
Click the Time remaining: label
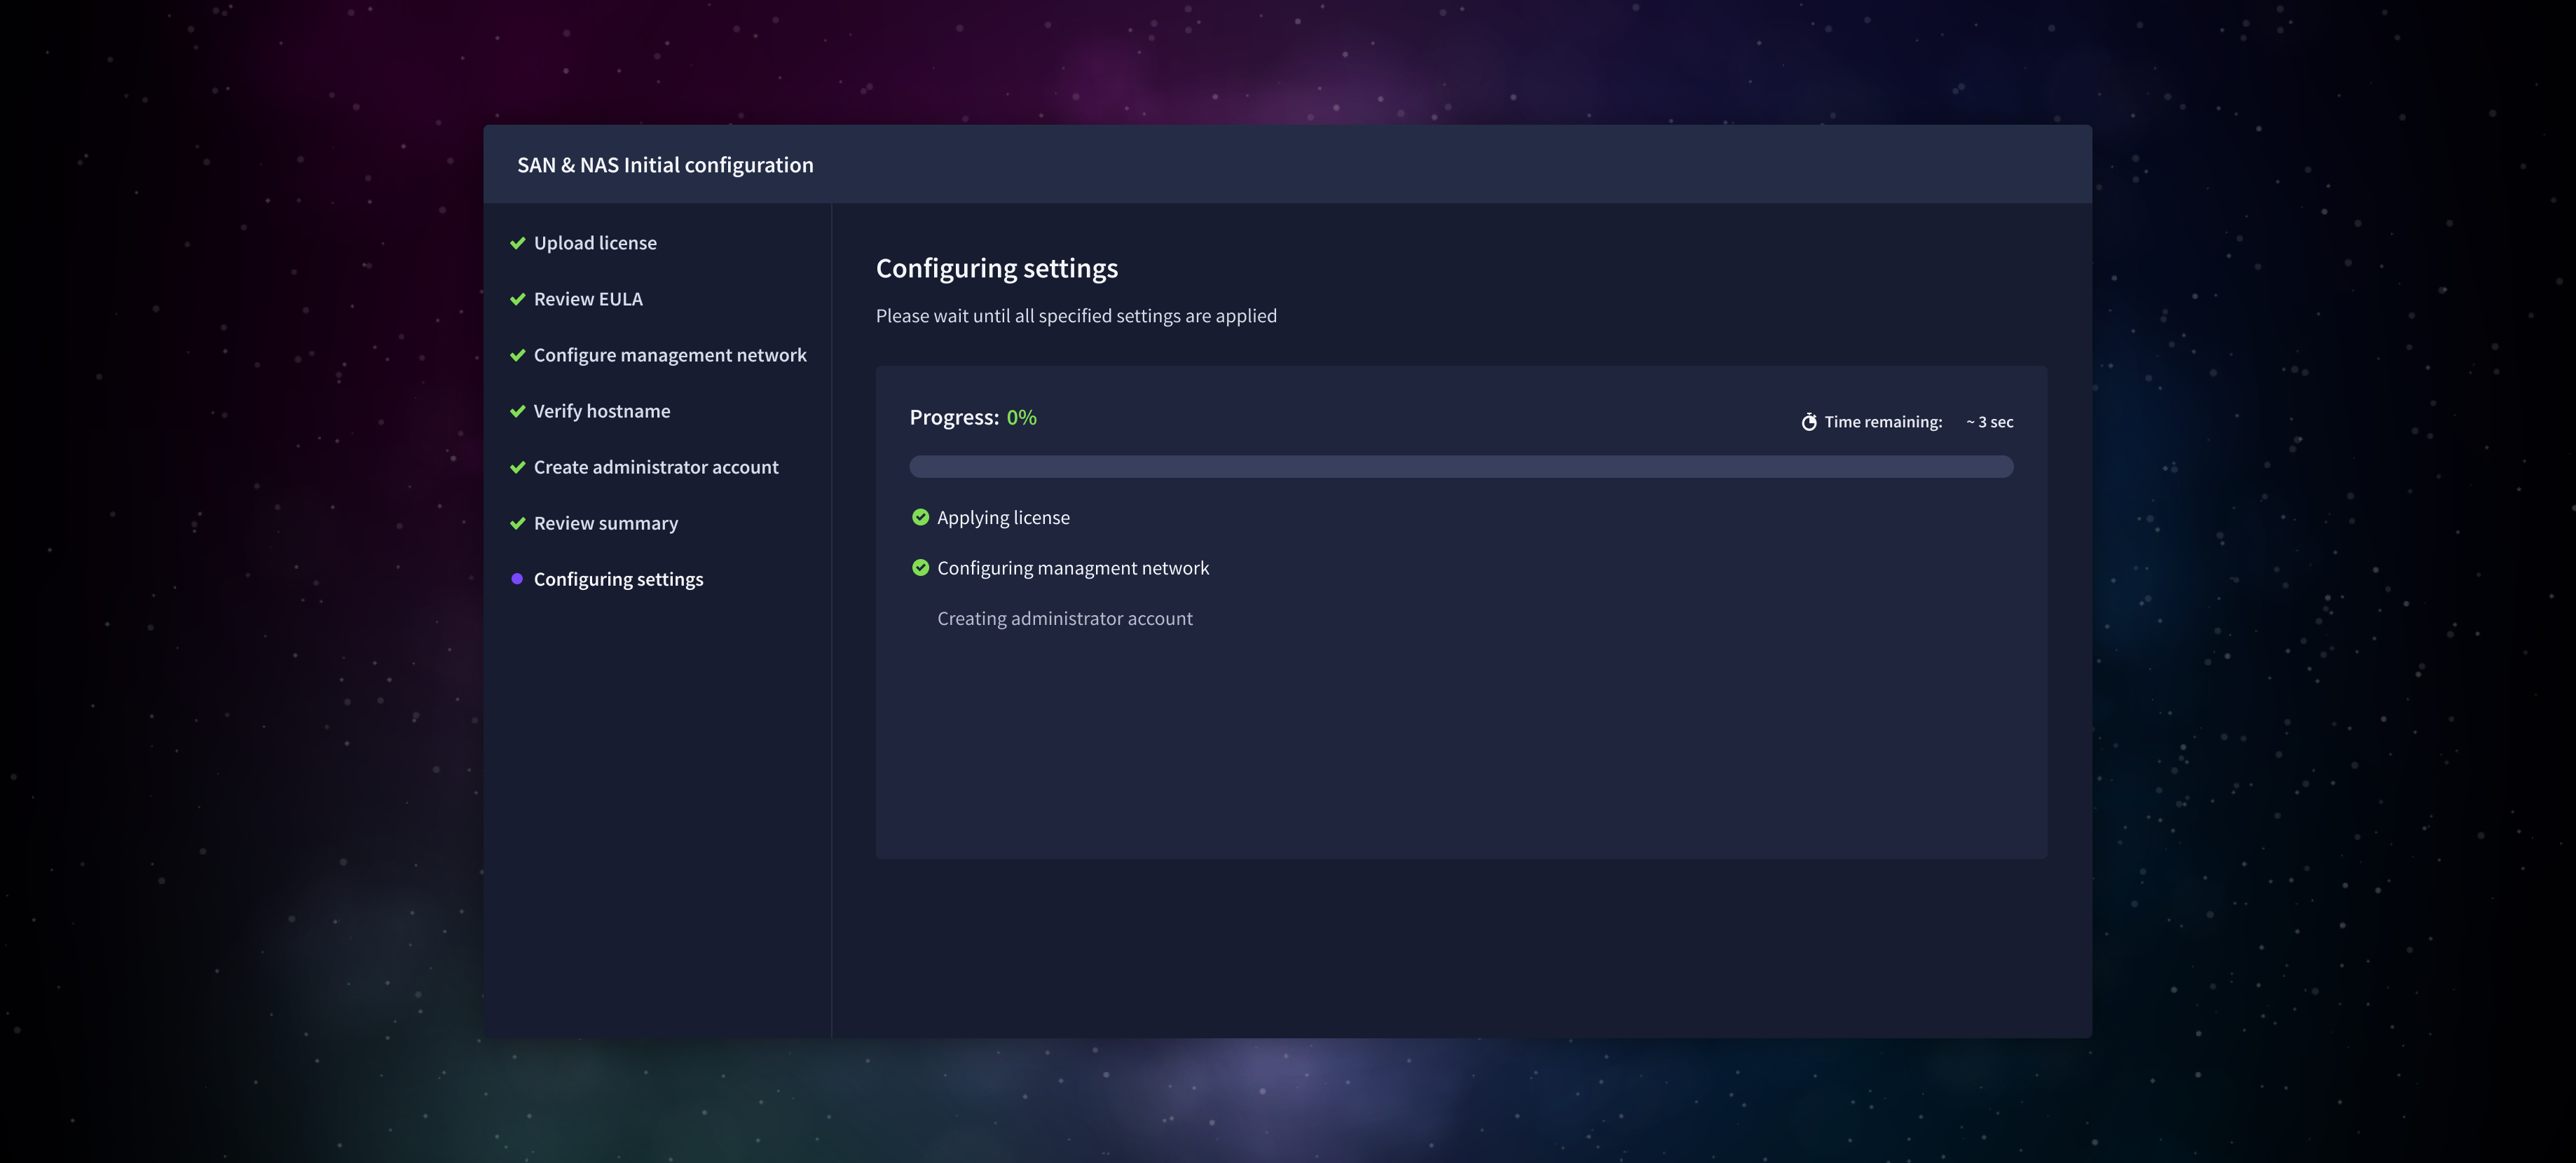click(1883, 422)
